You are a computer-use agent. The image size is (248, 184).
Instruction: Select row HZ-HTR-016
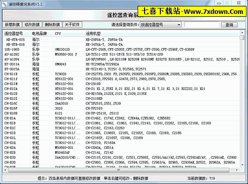(121, 45)
